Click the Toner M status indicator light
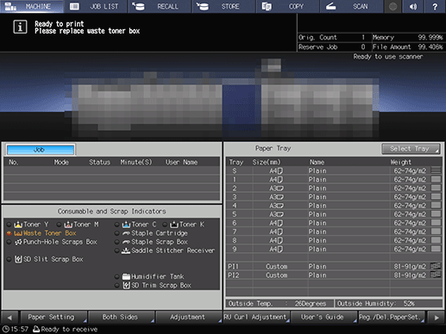This screenshot has width=446, height=334. click(x=60, y=225)
